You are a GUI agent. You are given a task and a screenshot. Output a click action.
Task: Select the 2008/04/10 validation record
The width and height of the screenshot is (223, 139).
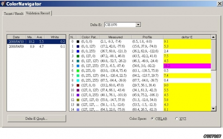coord(36,42)
